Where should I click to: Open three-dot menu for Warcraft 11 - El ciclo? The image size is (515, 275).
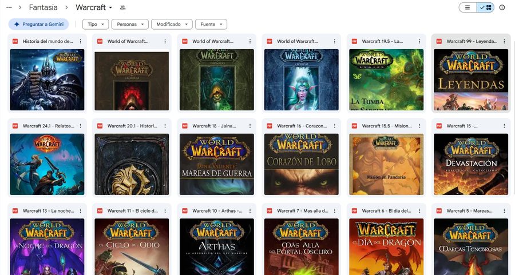point(165,210)
